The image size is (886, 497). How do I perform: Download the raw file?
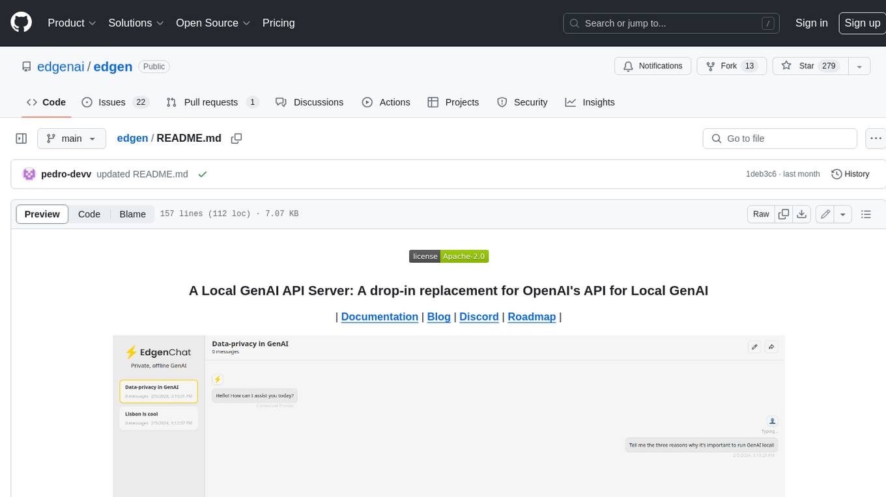pos(802,214)
